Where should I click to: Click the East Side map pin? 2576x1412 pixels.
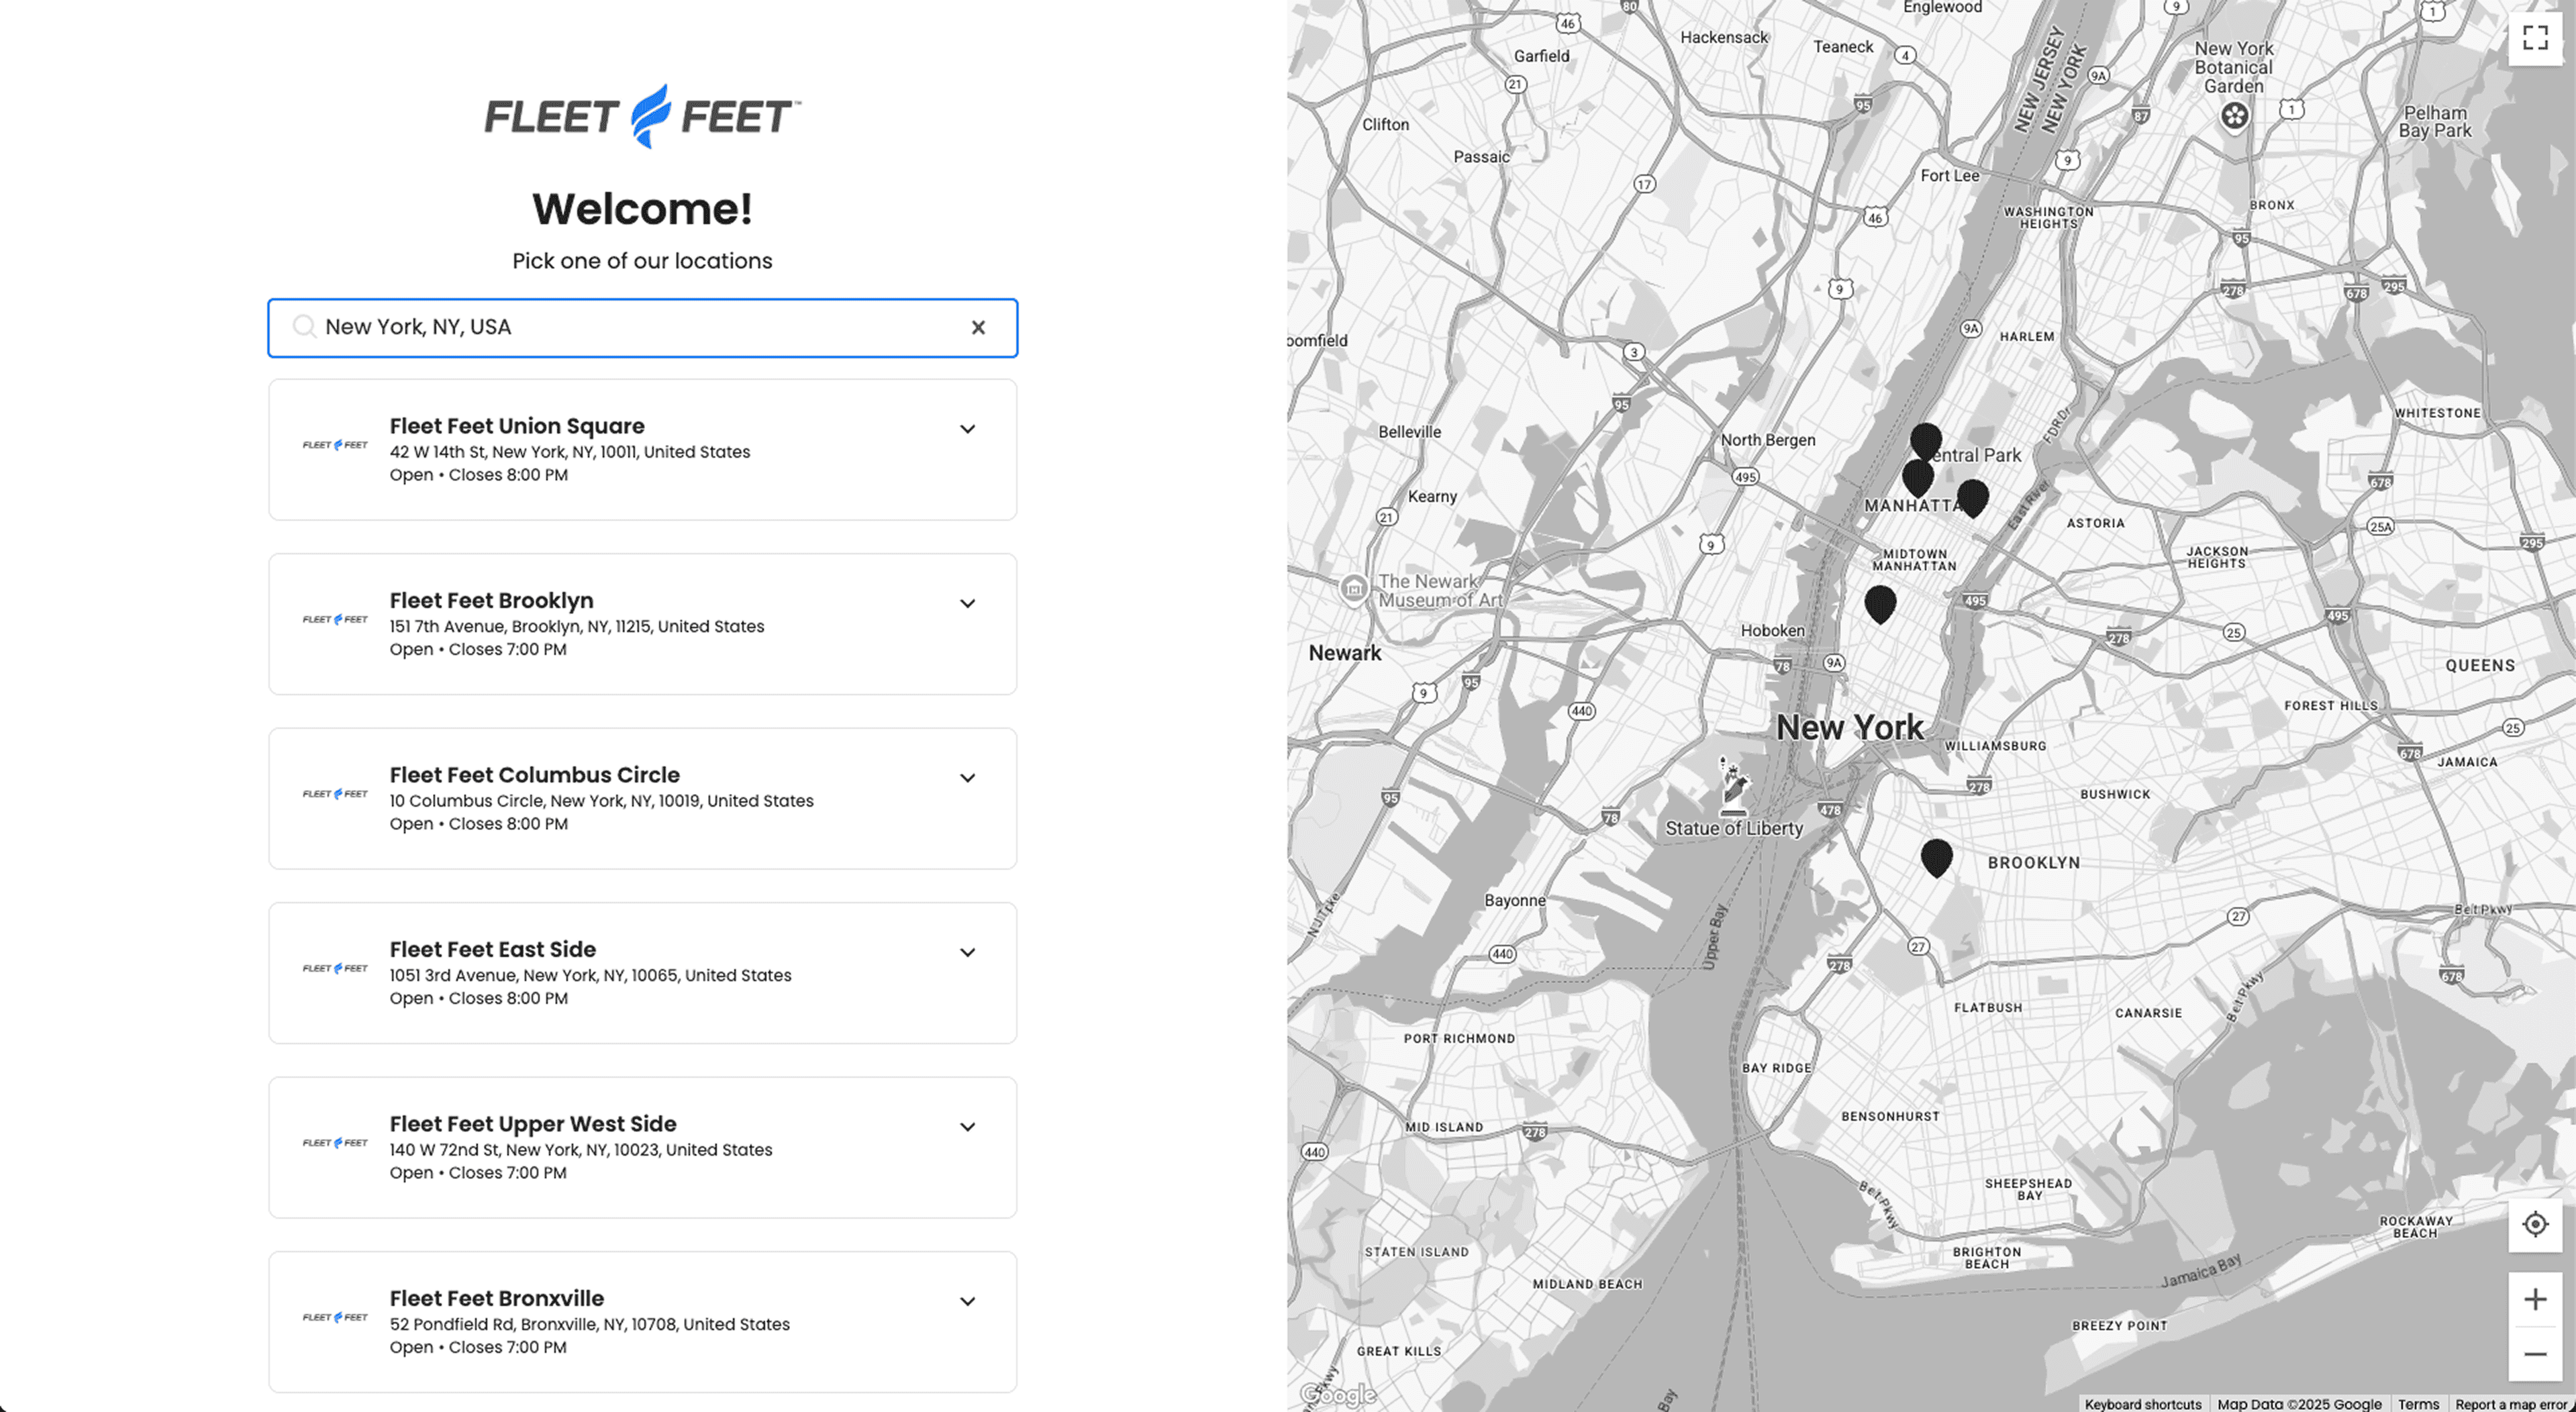coord(1972,497)
